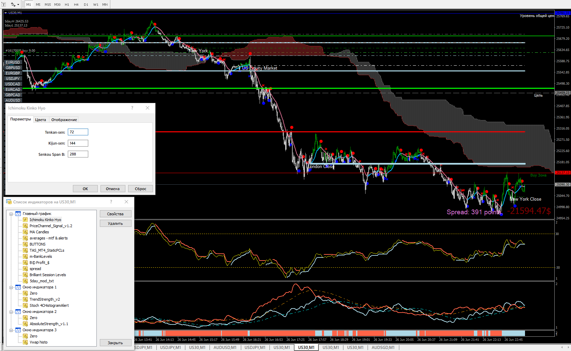The image size is (571, 351).
Task: Collapse the Главный график tree node
Action: [11, 214]
